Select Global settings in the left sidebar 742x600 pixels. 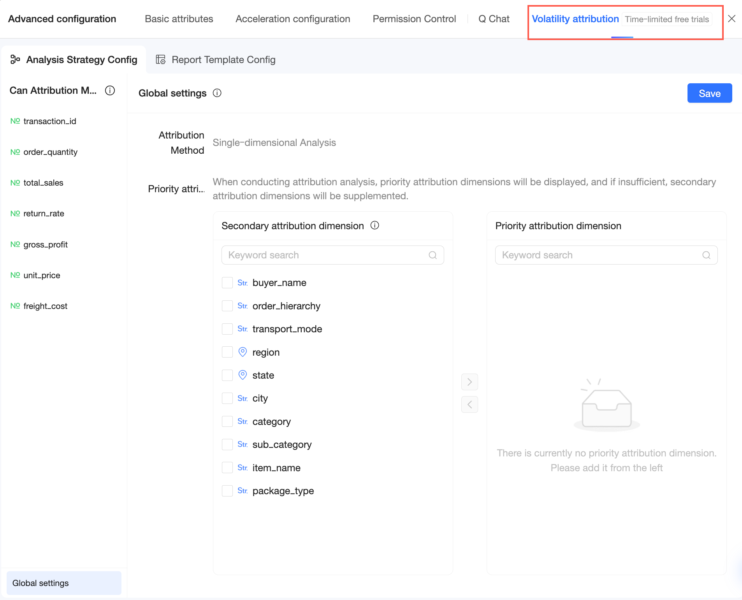64,583
